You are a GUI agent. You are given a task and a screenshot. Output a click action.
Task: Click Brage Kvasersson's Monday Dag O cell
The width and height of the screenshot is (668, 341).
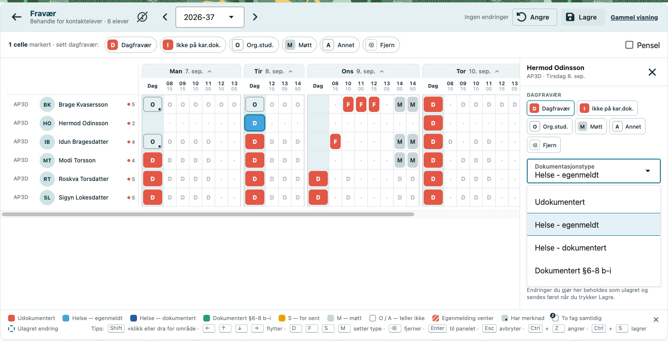pos(153,104)
